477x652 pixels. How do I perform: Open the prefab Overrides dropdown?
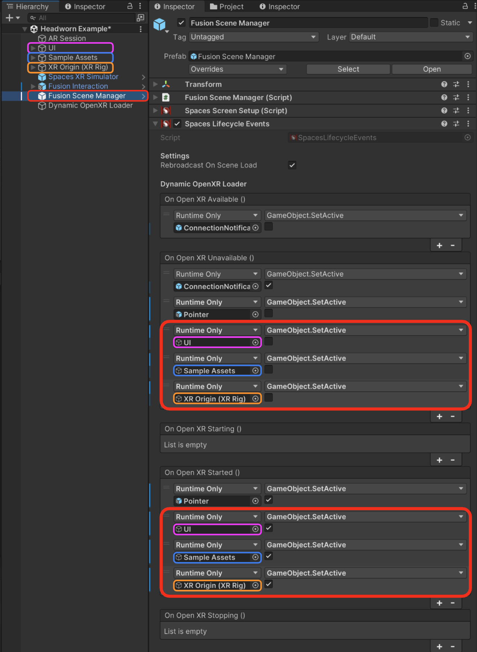click(x=237, y=69)
